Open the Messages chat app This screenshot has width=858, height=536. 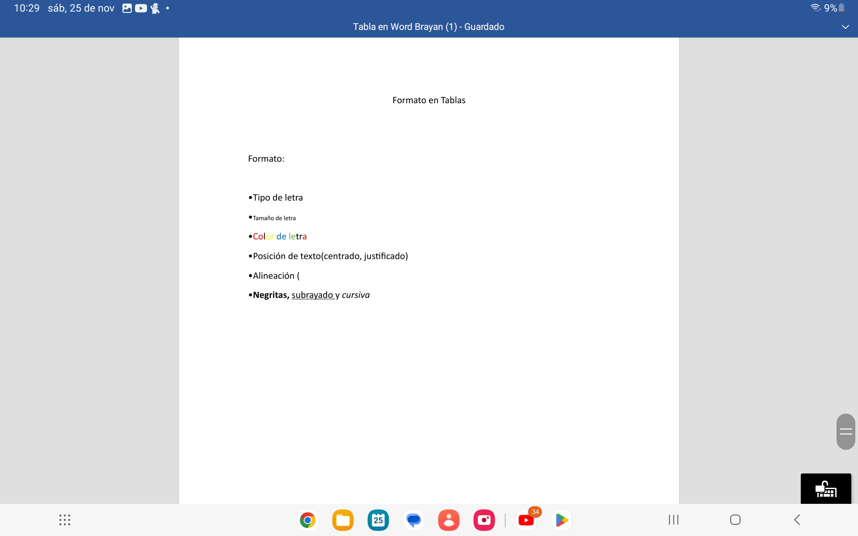[x=414, y=520]
